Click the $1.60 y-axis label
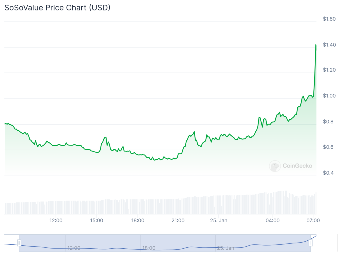Image resolution: width=341 pixels, height=258 pixels. 329,19
